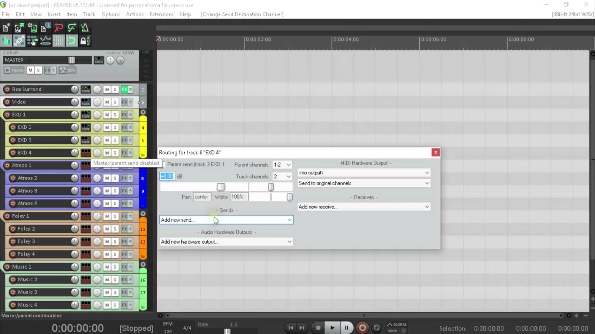Open Send to original channels dropdown
Image resolution: width=595 pixels, height=334 pixels.
[364, 183]
